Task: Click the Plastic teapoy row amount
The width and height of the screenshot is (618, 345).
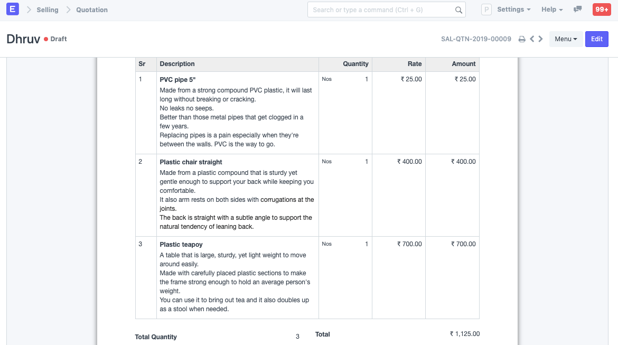Action: tap(463, 244)
